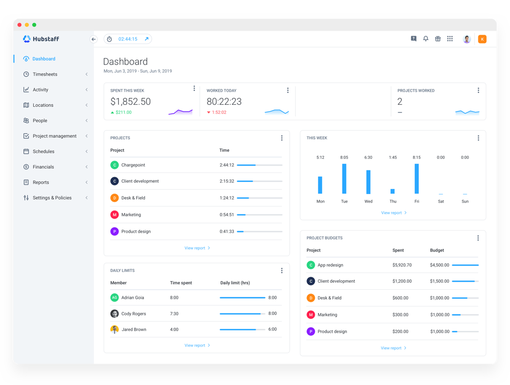Open the Projects panel three-dot menu
510x385 pixels.
[x=282, y=138]
